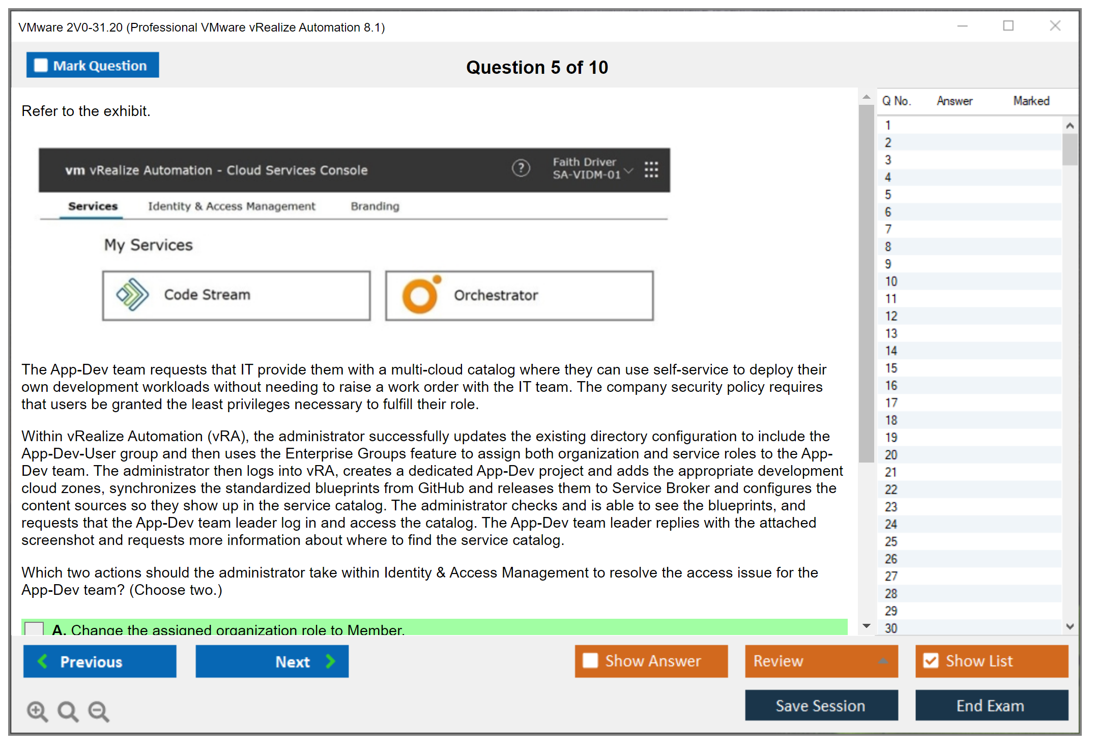Uncheck the Show List checkbox

931,660
